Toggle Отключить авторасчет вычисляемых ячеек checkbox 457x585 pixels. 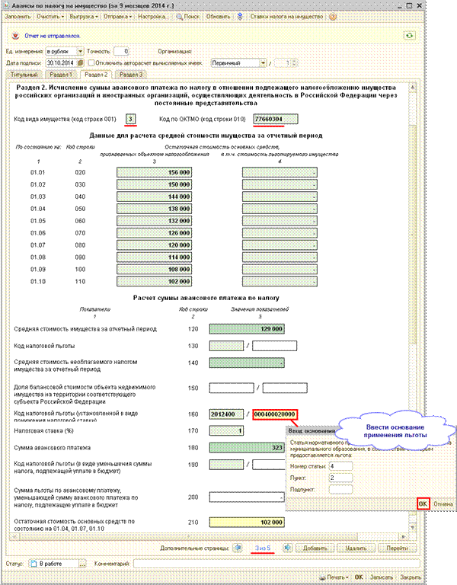(91, 62)
